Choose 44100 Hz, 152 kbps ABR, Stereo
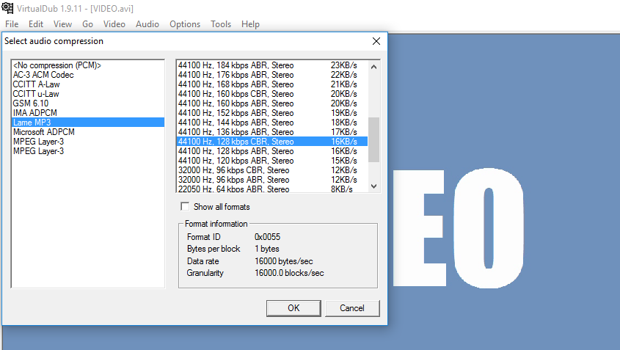 click(272, 113)
